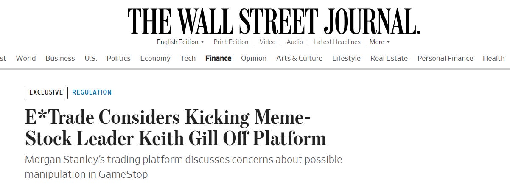
Task: Navigate to the Politics section
Action: [x=118, y=59]
